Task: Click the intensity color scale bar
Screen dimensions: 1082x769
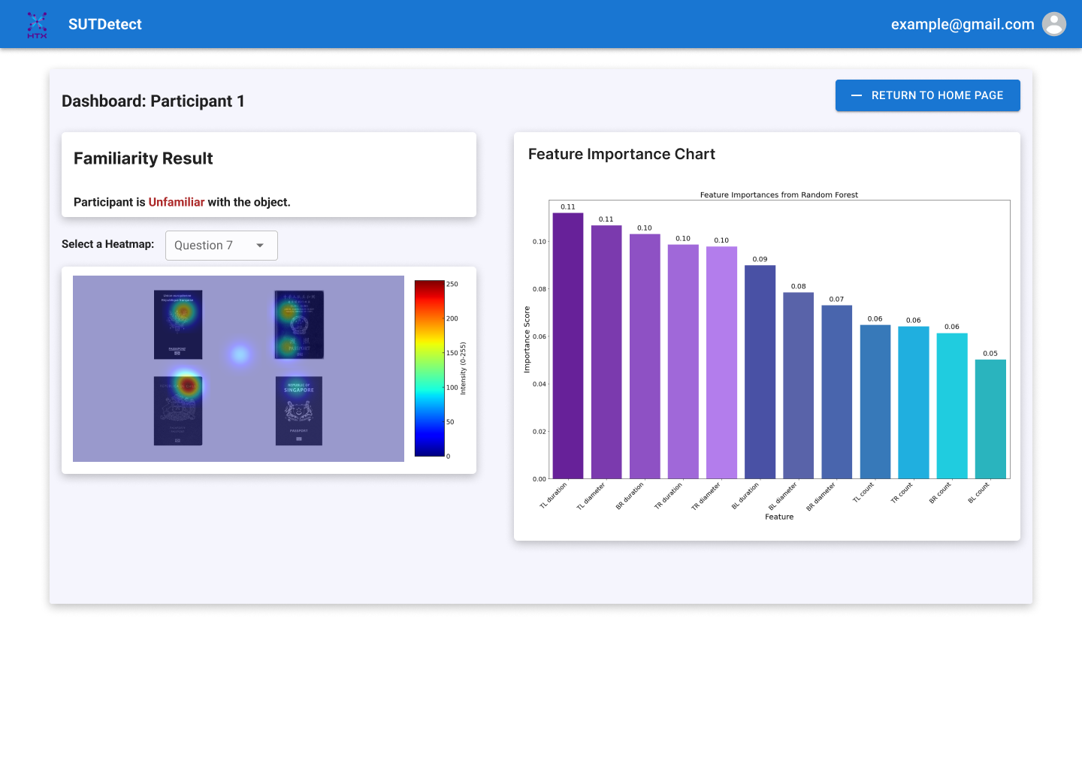Action: [429, 368]
